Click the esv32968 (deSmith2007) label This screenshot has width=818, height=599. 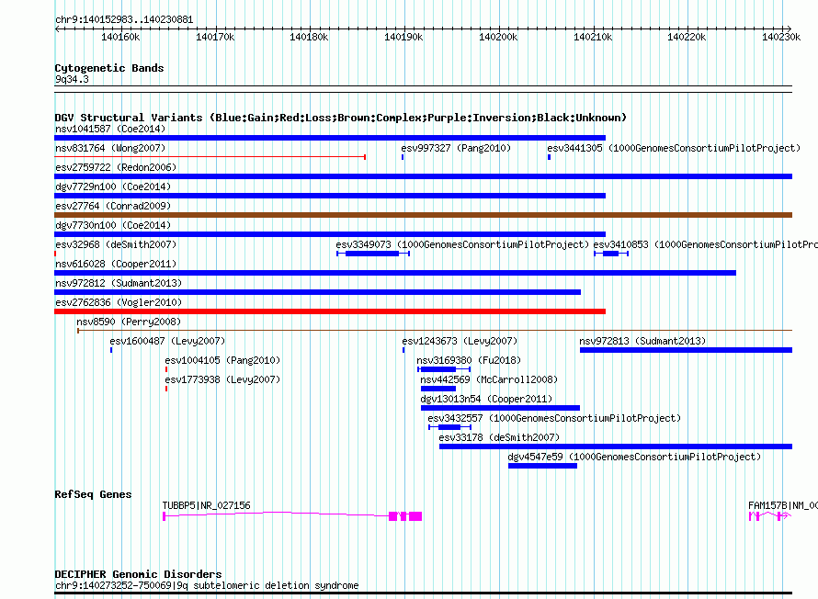[116, 244]
